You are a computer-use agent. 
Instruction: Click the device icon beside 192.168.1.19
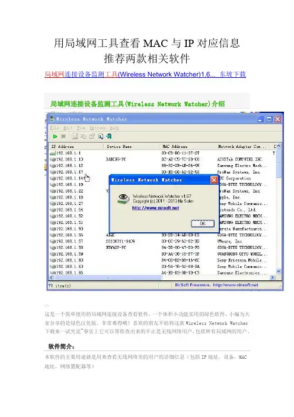tap(53, 185)
